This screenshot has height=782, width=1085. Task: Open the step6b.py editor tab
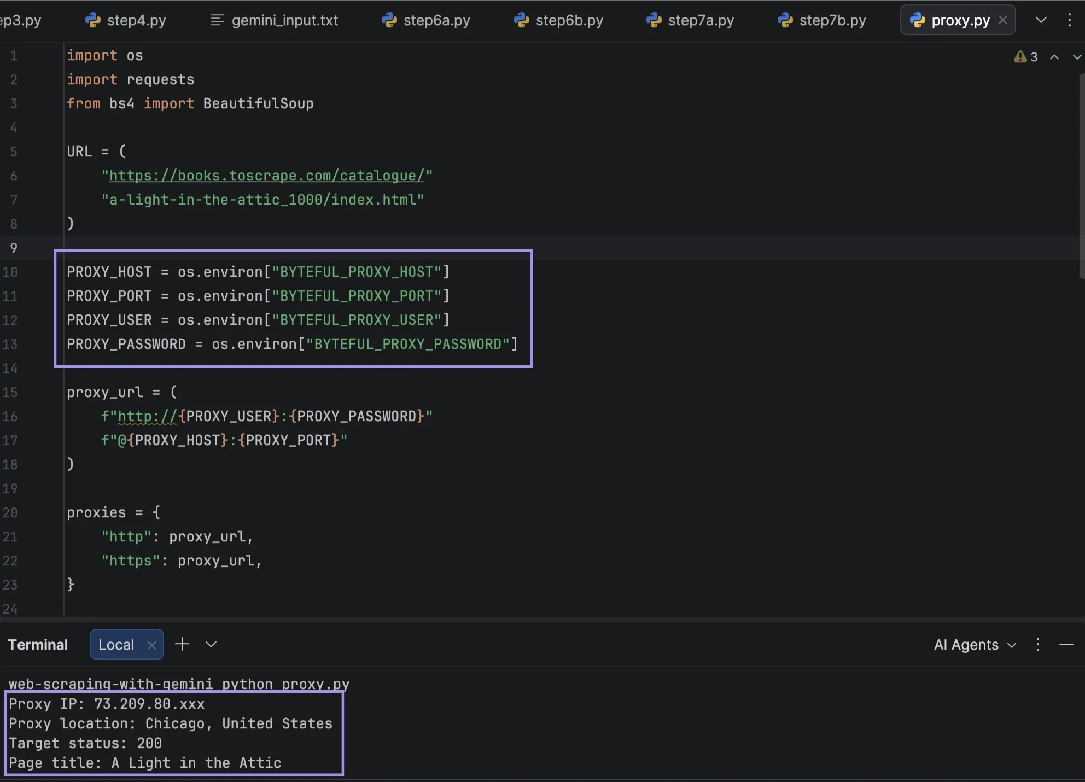(x=558, y=20)
